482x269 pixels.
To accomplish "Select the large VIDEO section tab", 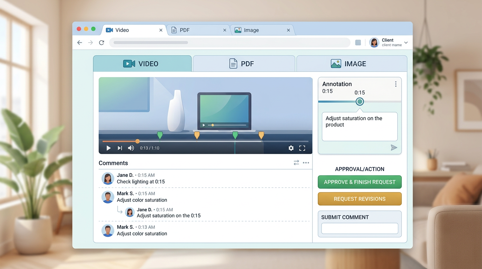I will [x=142, y=64].
